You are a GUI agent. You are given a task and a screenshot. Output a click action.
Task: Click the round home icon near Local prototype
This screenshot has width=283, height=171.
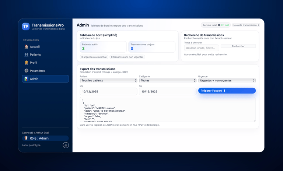tap(66, 145)
